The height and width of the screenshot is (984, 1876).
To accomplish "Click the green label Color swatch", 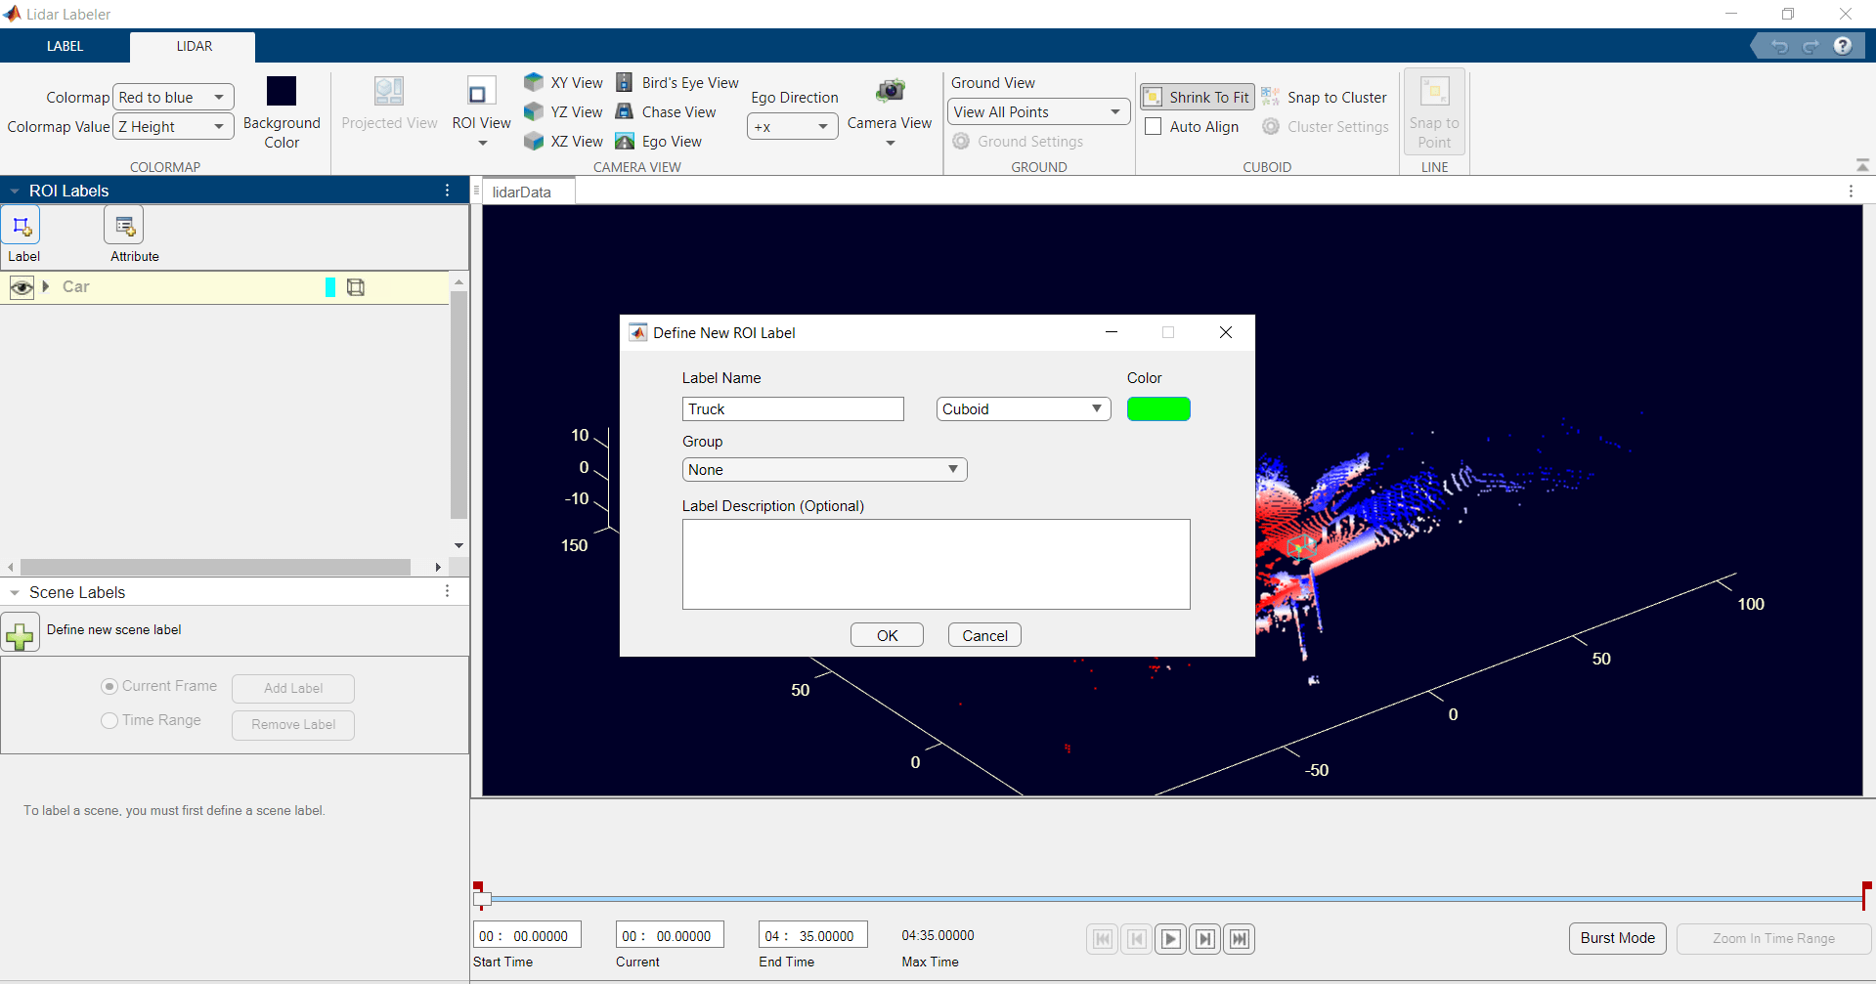I will click(x=1158, y=409).
